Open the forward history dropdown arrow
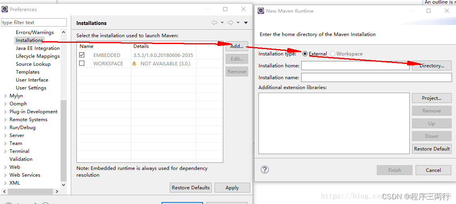Screen dimensions: 456x204 [238, 23]
